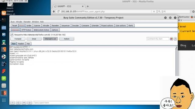This screenshot has width=195, height=109.
Task: Open the Armitage character icon in dock
Action: pyautogui.click(x=4, y=42)
